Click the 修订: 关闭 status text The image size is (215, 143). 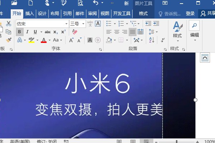47,141
